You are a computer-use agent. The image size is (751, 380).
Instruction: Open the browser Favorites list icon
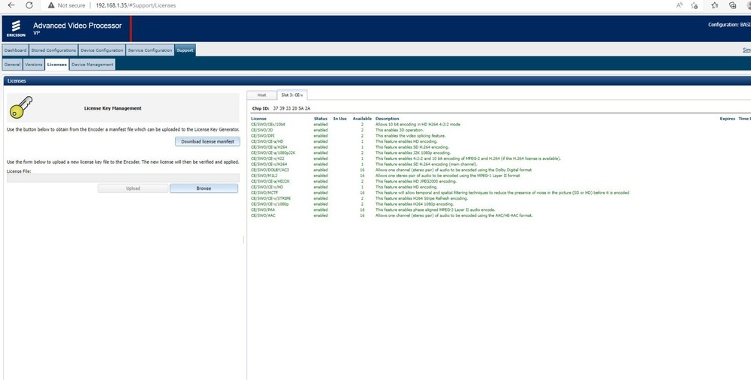[x=715, y=5]
